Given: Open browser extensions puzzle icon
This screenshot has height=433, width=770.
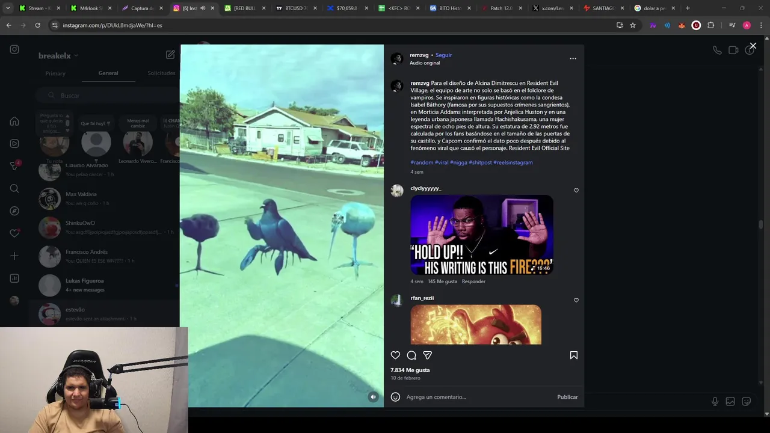Looking at the screenshot, I should click(x=711, y=25).
